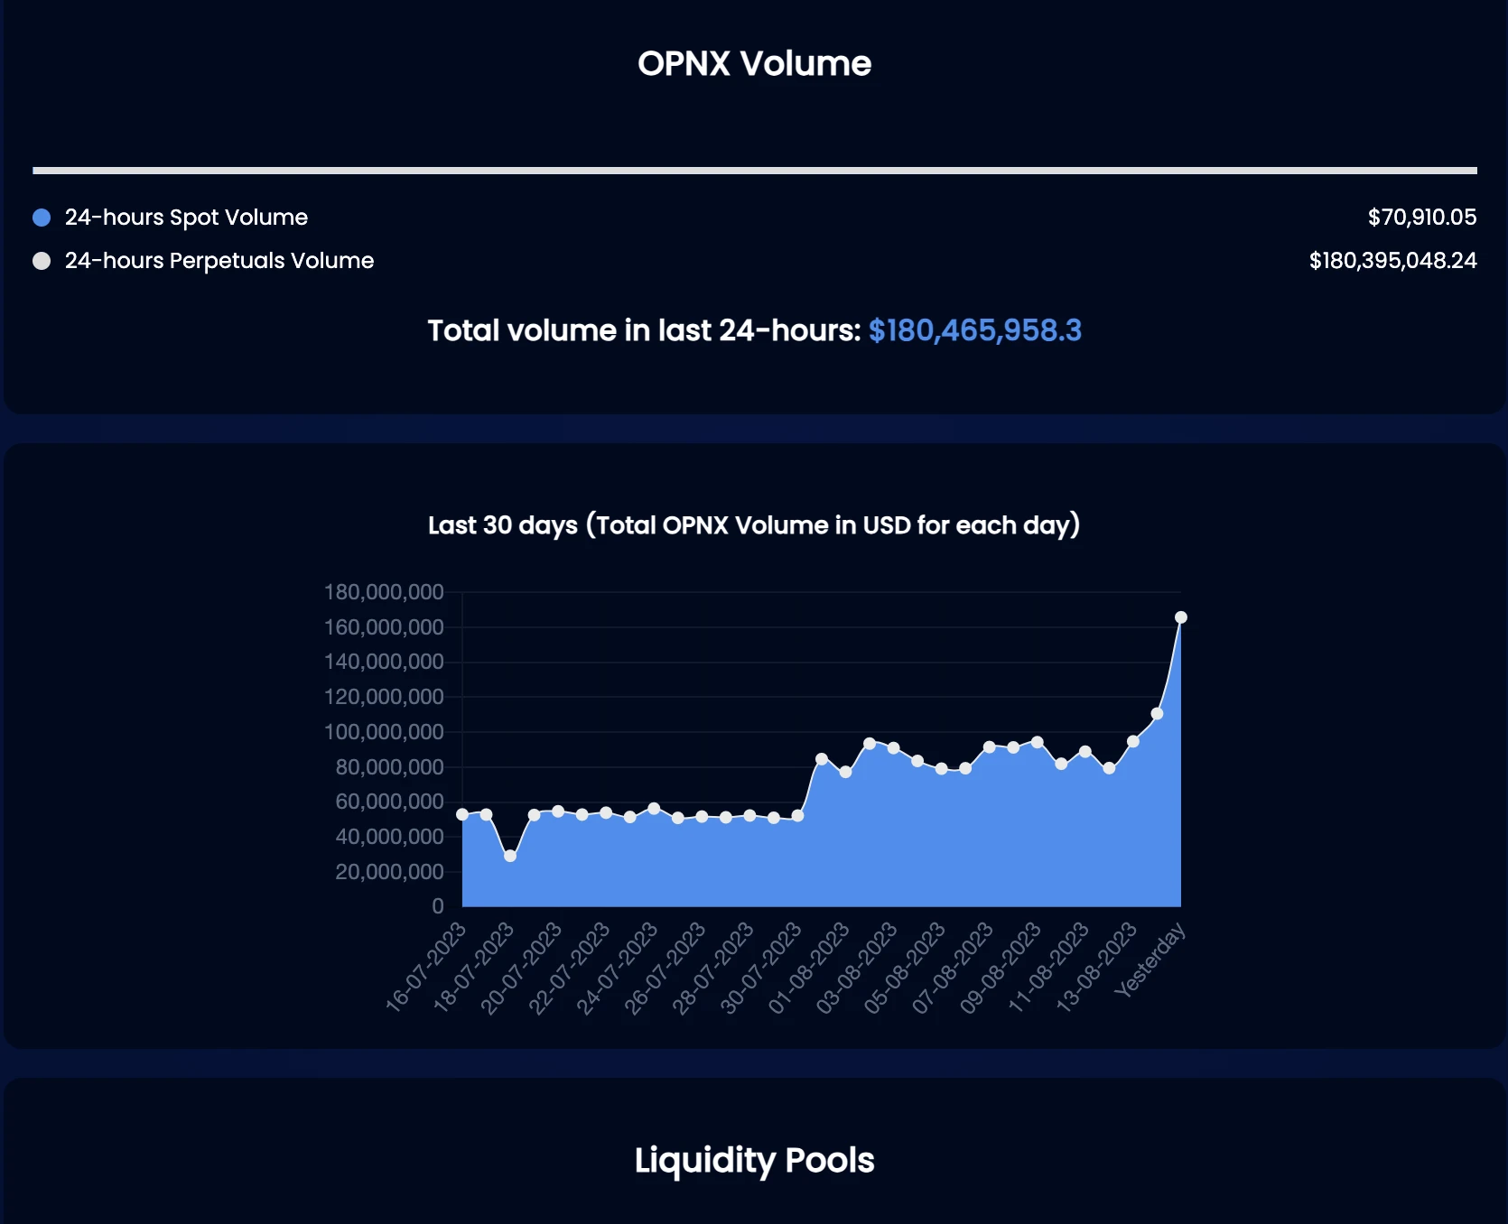Screen dimensions: 1508x1224
Task: Select the 03-08-2023 data point marker
Action: [x=893, y=748]
